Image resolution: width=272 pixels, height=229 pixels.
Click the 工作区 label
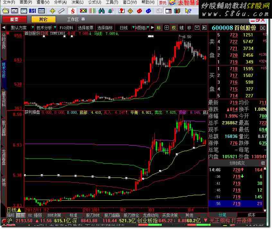click(73, 19)
